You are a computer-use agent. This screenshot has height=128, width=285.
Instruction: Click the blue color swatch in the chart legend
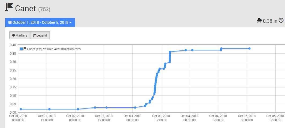(21, 49)
